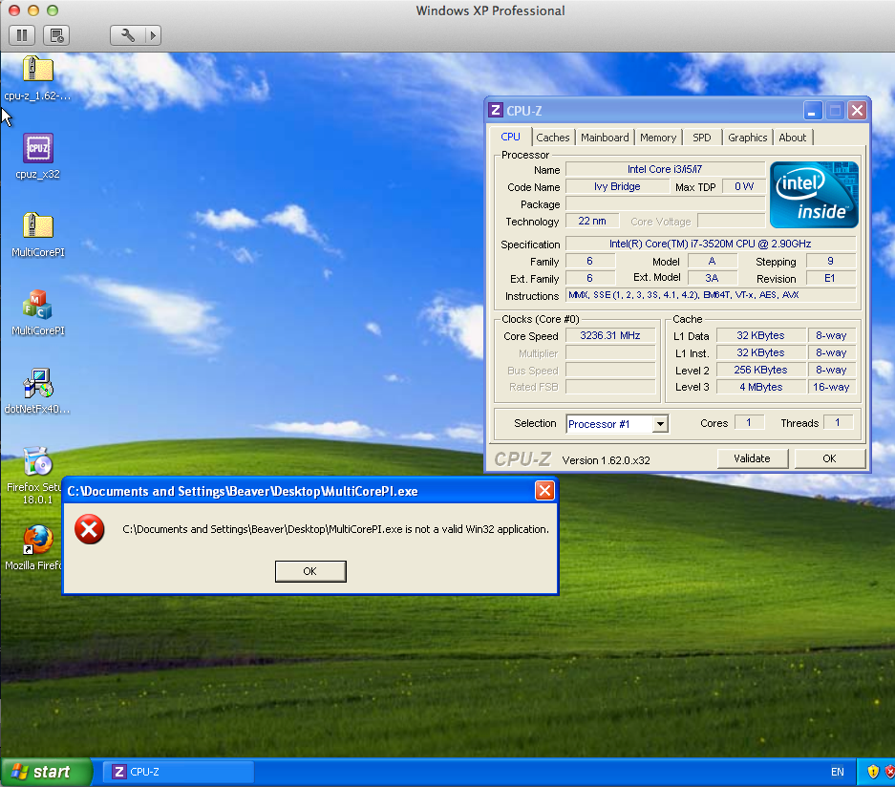Screen dimensions: 895x787
Task: Click the Windows security shield tray icon
Action: click(873, 772)
